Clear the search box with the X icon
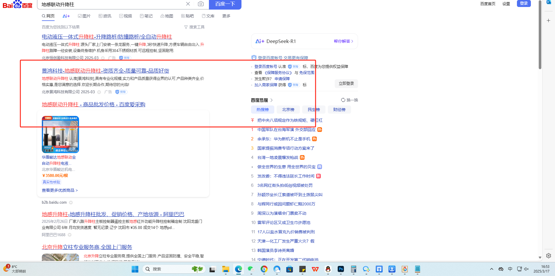Viewport: 555px width, 276px height. [x=188, y=4]
